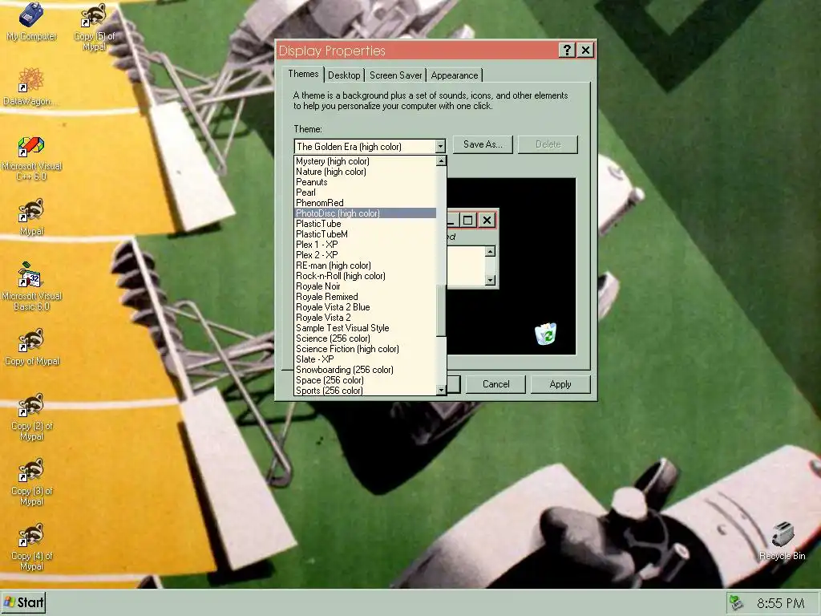Click the theme list scroll down arrow
This screenshot has height=616, width=821.
441,390
